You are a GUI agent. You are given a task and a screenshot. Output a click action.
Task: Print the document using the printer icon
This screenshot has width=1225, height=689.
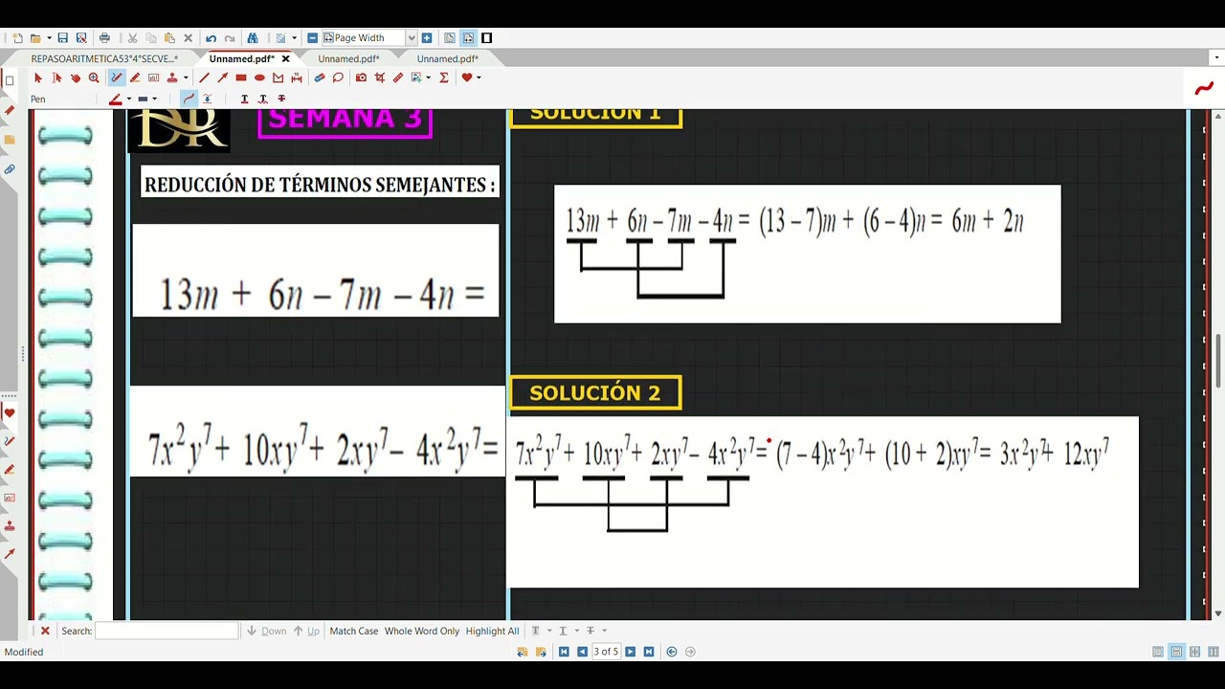[x=104, y=38]
